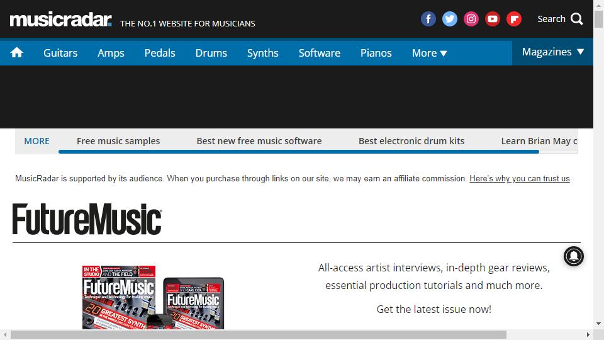Click the MORE label in trending bar
This screenshot has width=604, height=340.
tap(36, 141)
